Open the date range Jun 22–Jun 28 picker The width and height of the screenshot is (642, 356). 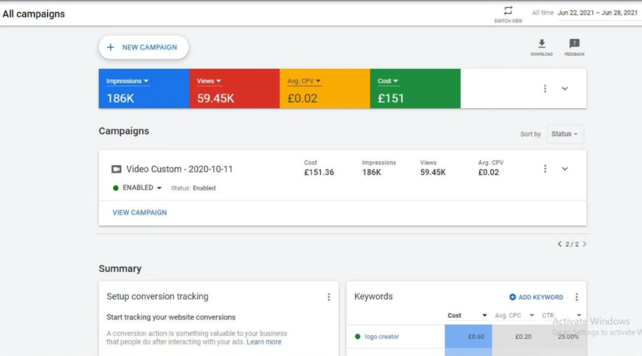597,13
